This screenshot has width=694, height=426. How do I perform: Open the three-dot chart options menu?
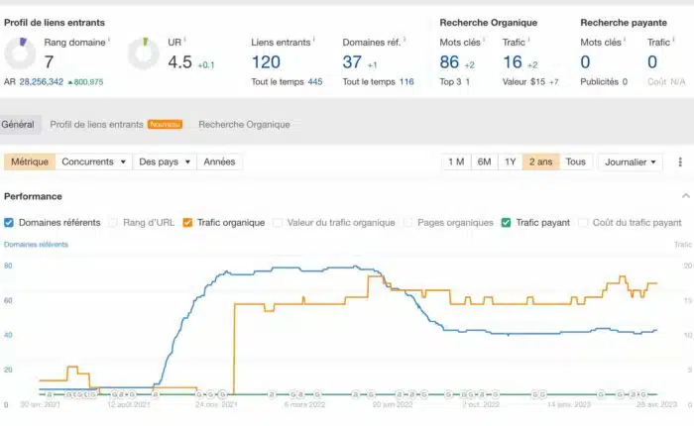680,161
